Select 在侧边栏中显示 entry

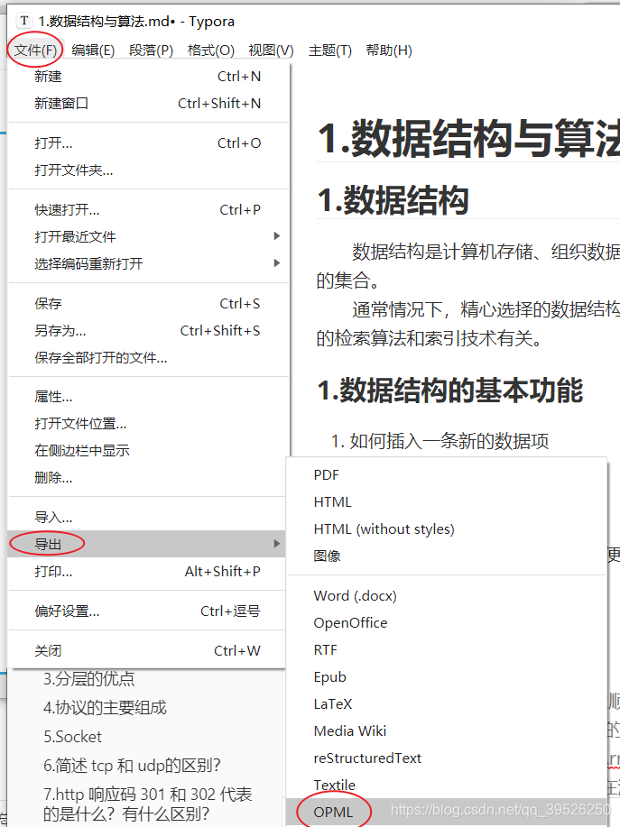point(148,450)
